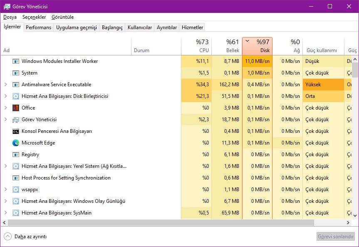Click the Host Process for Setting Synchronization icon

15,178
